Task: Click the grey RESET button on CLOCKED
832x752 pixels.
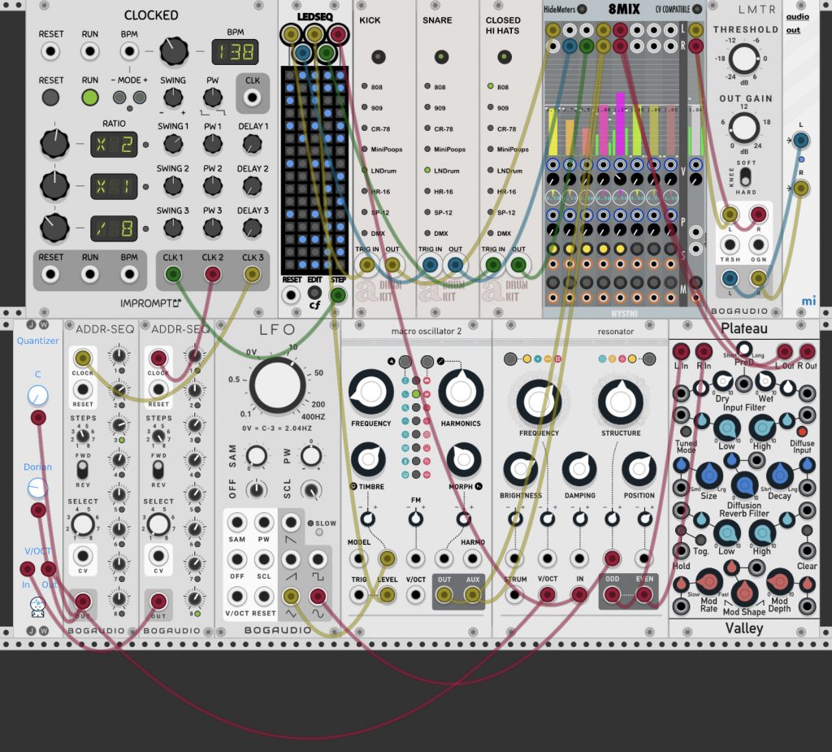Action: 50,98
